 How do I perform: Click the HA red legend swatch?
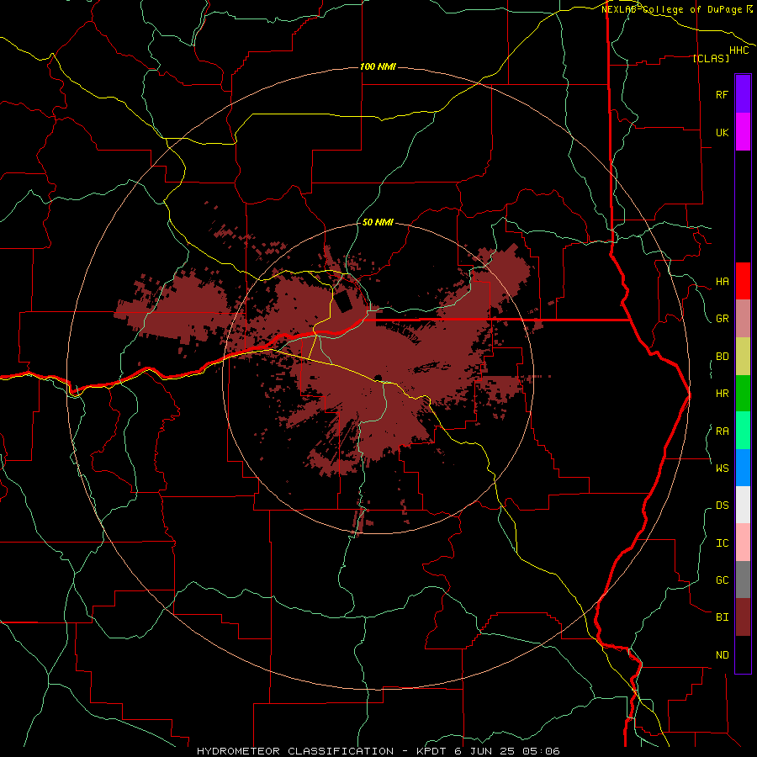[x=743, y=281]
